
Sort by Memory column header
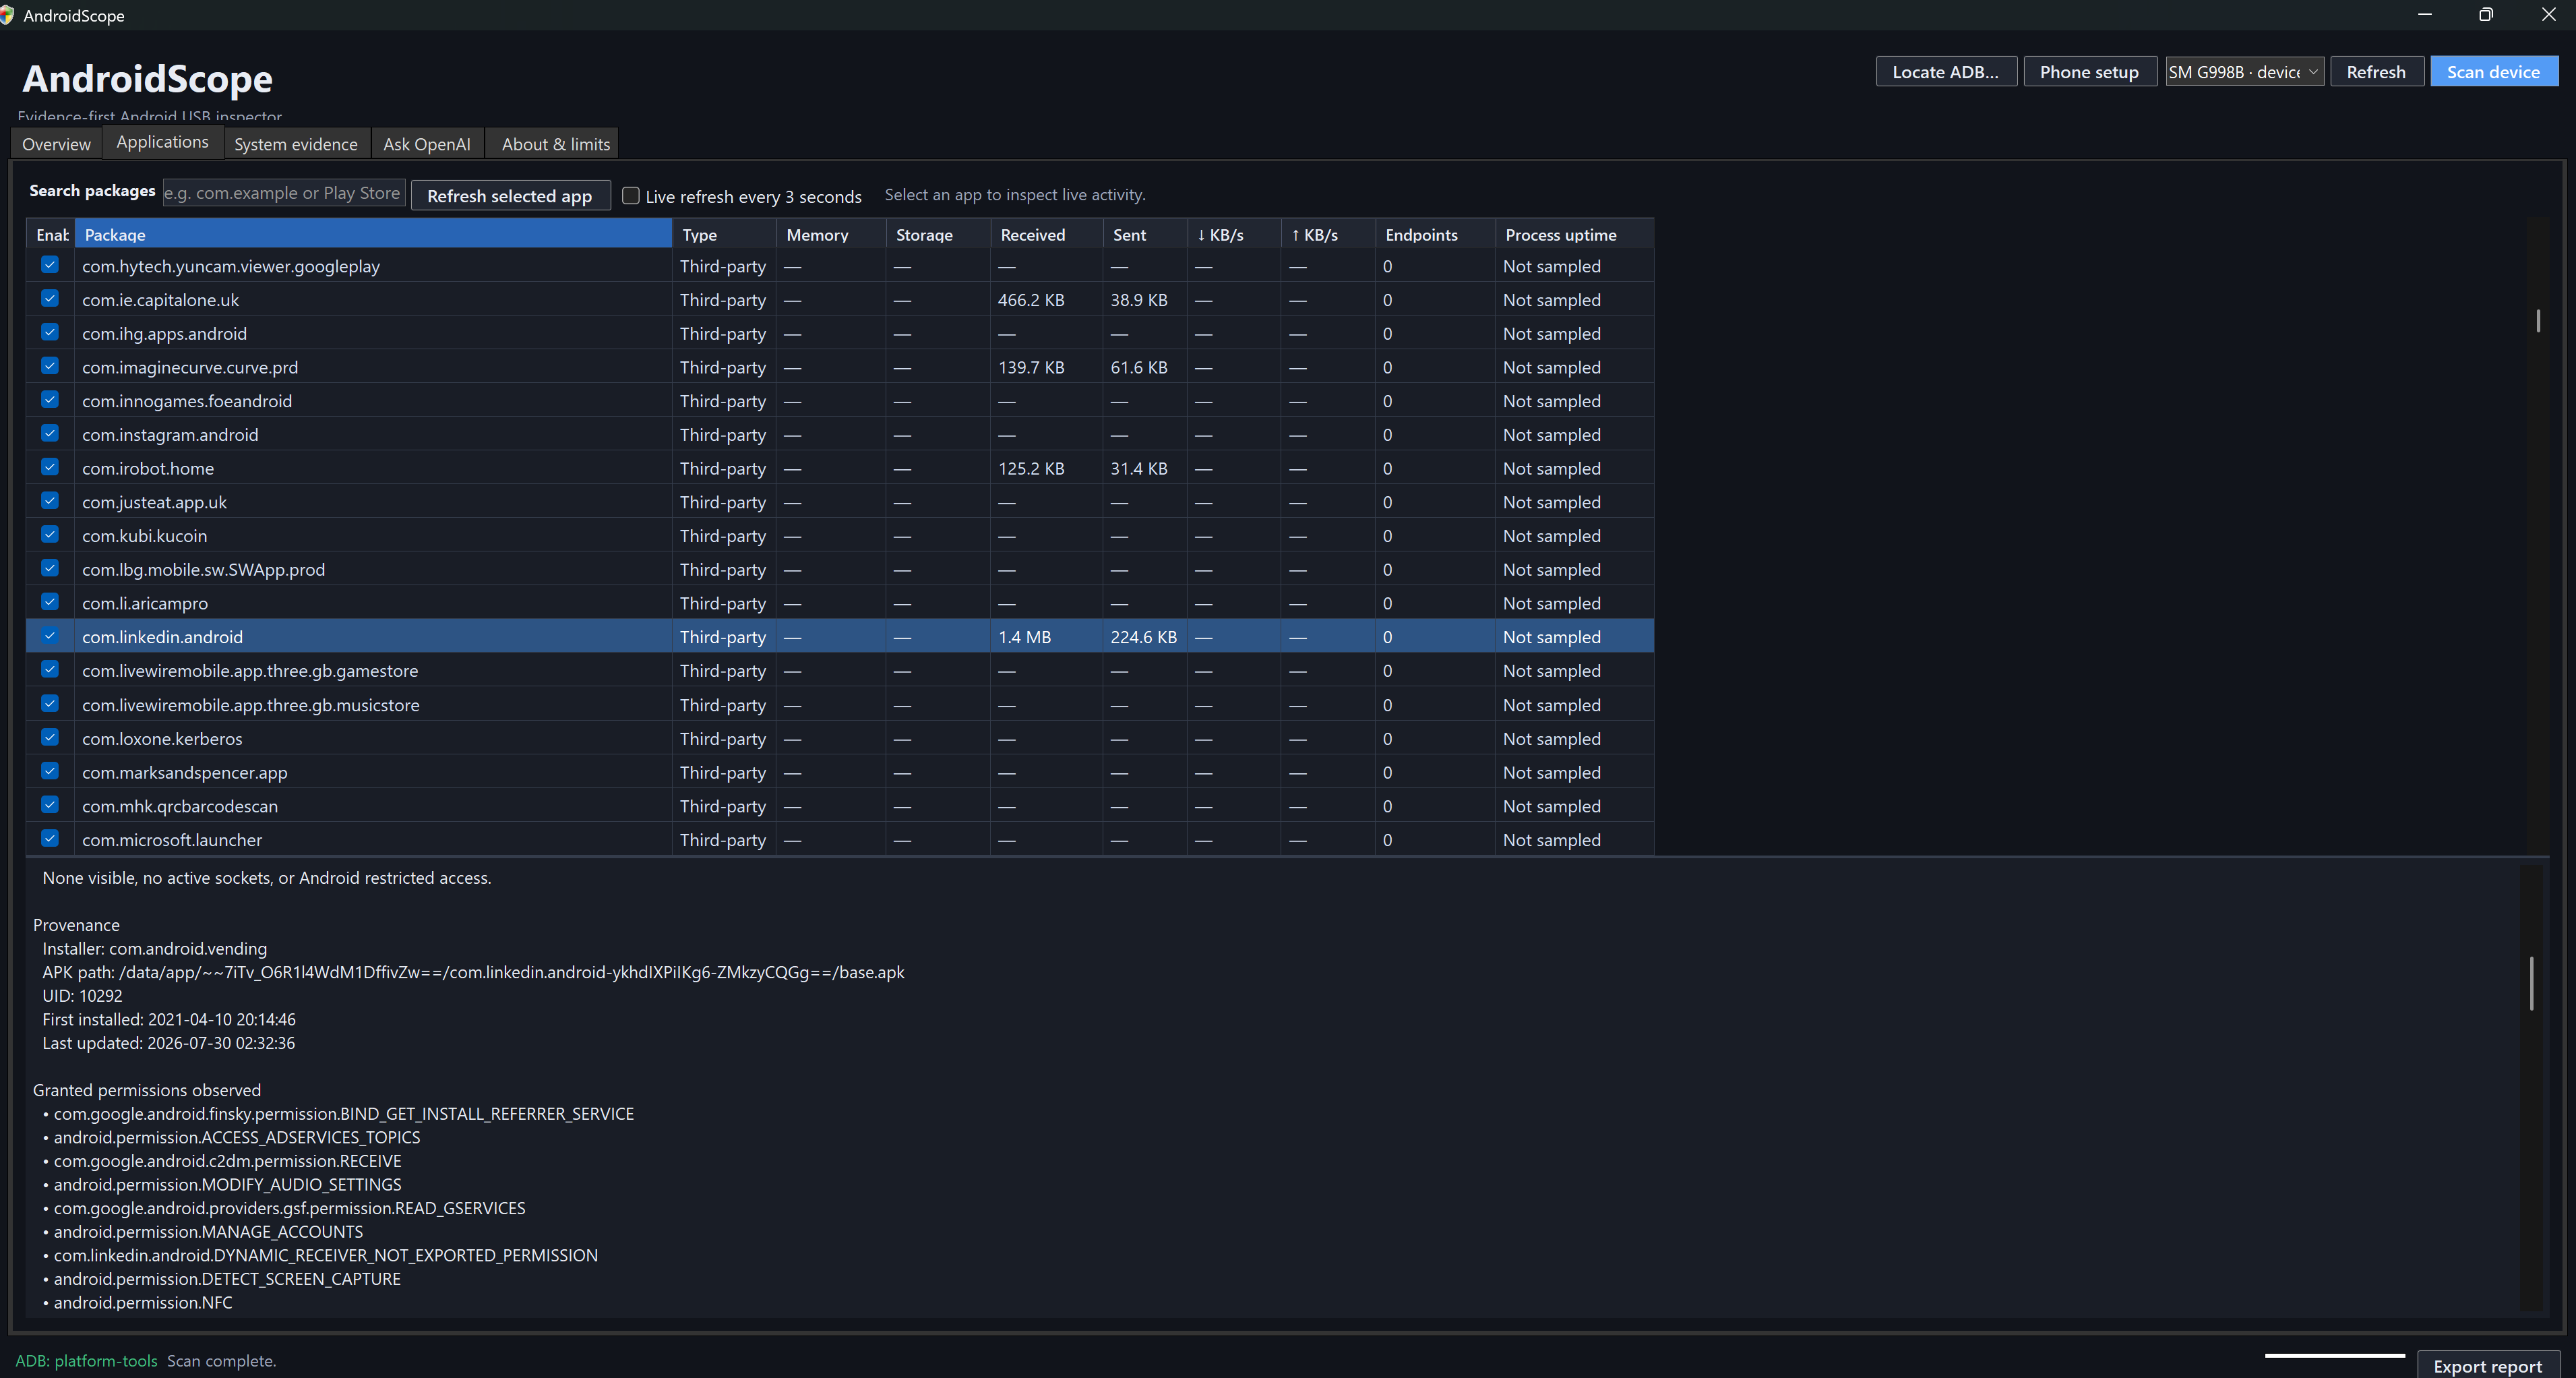tap(831, 234)
